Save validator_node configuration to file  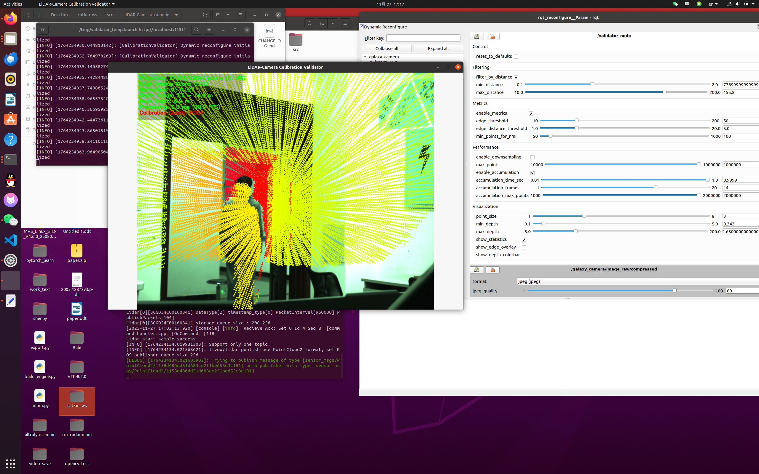(x=477, y=36)
